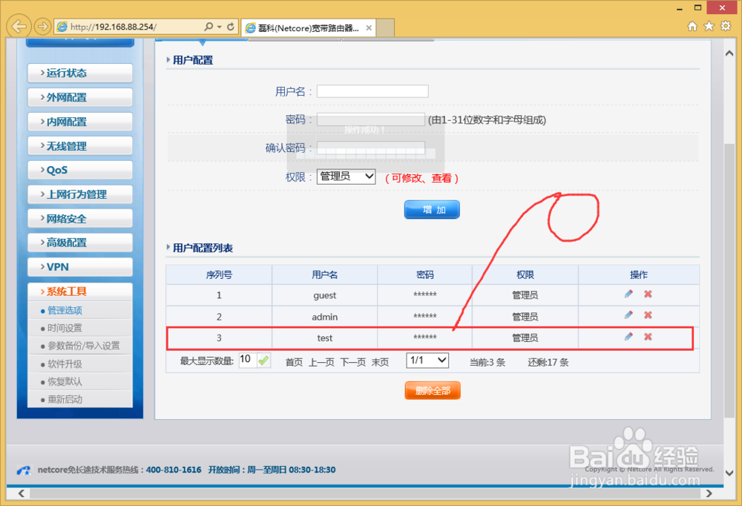742x506 pixels.
Task: Go to 末页 last page link
Action: (x=380, y=362)
